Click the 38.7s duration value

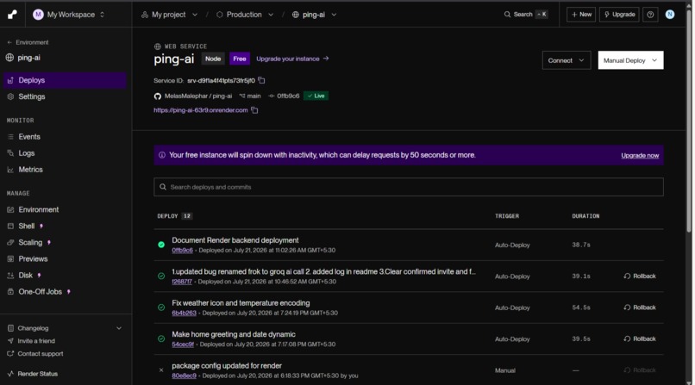coord(581,245)
